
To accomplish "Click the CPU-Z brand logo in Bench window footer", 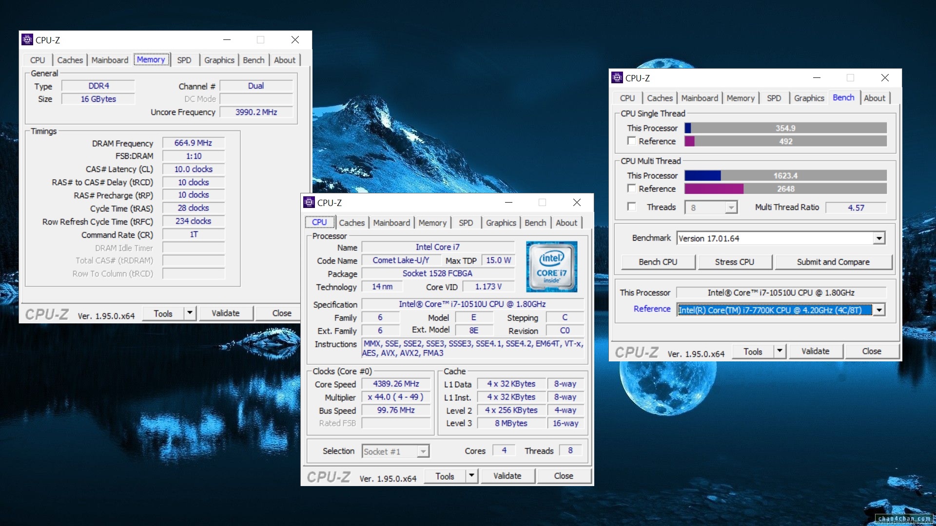I will point(637,352).
